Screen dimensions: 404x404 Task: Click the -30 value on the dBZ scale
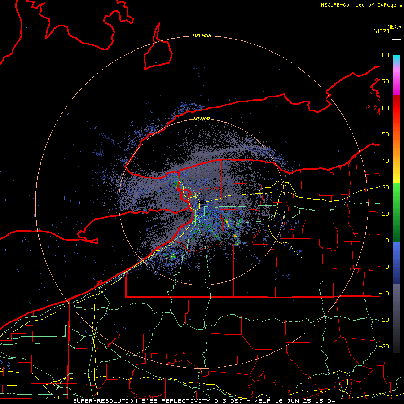pyautogui.click(x=384, y=346)
